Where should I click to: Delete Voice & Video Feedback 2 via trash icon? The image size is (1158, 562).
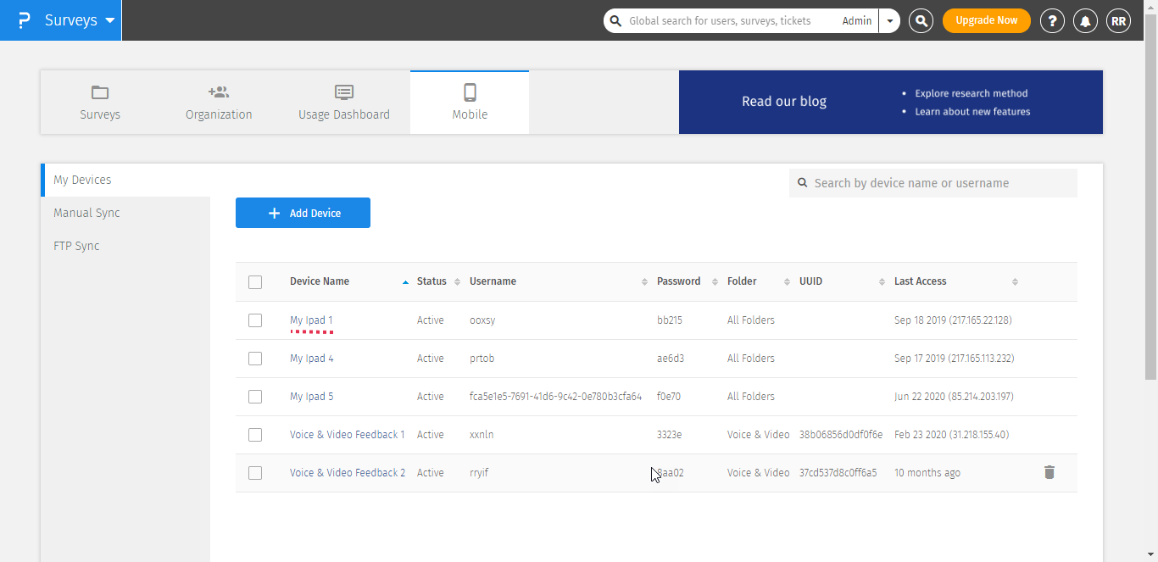point(1049,473)
